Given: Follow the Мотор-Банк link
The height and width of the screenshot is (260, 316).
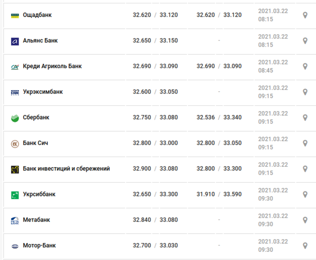Looking at the screenshot, I should 39,245.
